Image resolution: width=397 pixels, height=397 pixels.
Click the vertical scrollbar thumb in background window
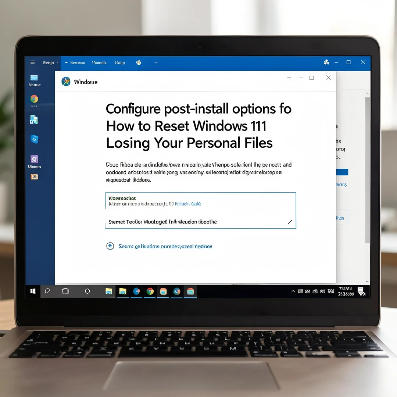367,170
